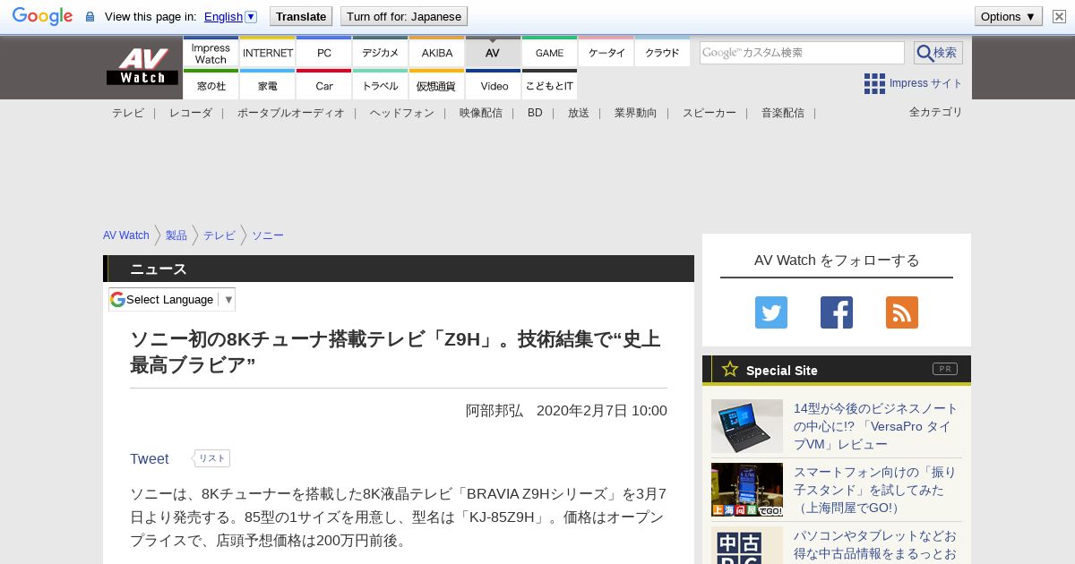Viewport: 1075px width, 564px height.
Task: Go to スピーカー category
Action: 709,113
